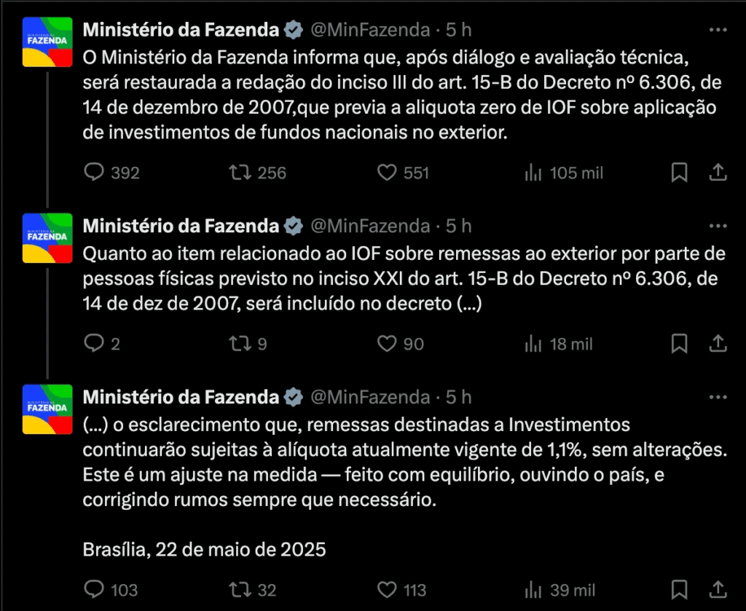Reply to the first tweet with 392 comments
Image resolution: width=746 pixels, height=611 pixels.
click(x=95, y=173)
